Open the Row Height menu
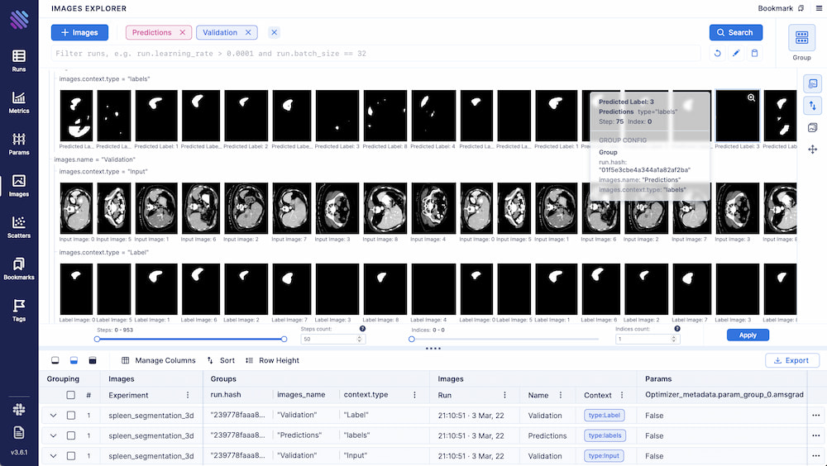 point(272,360)
